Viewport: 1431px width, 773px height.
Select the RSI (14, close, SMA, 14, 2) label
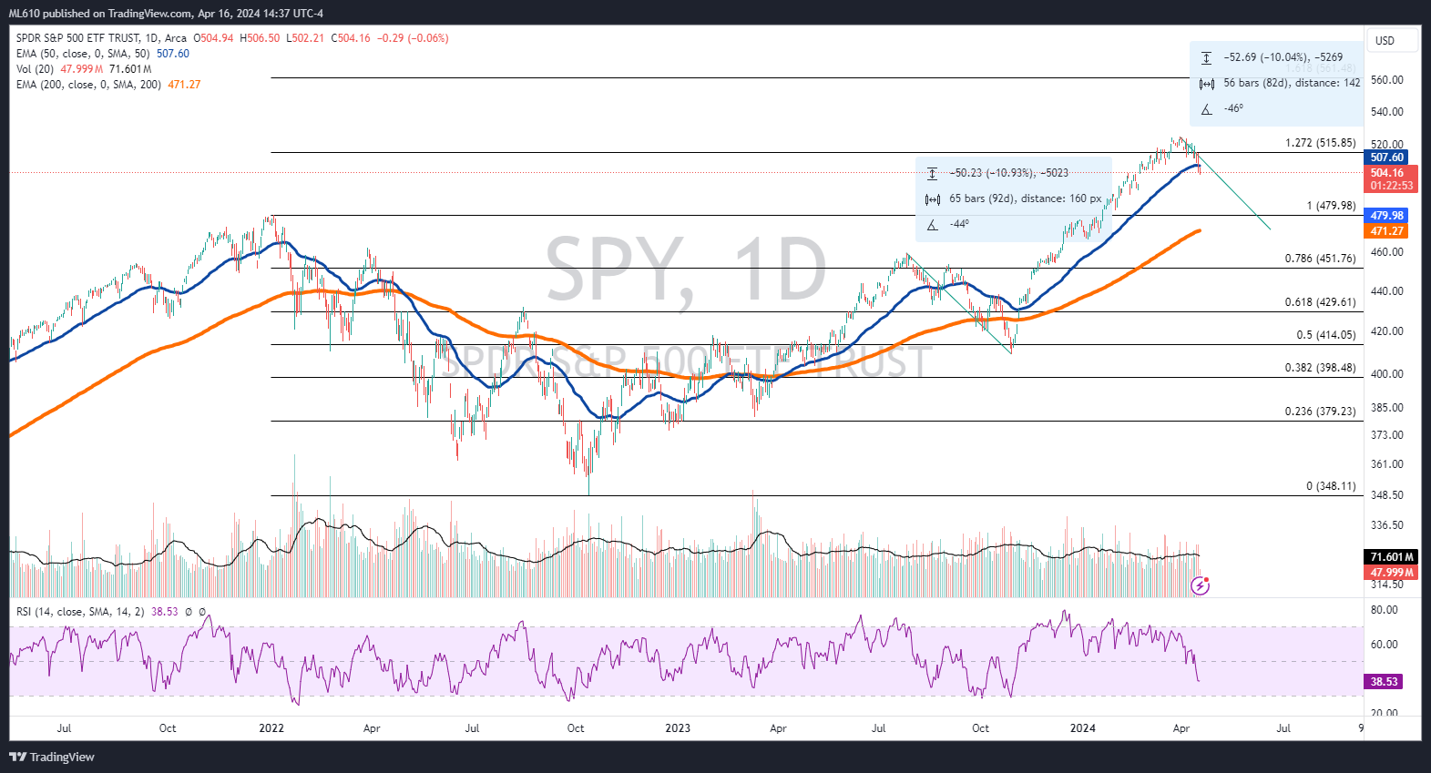click(x=80, y=612)
